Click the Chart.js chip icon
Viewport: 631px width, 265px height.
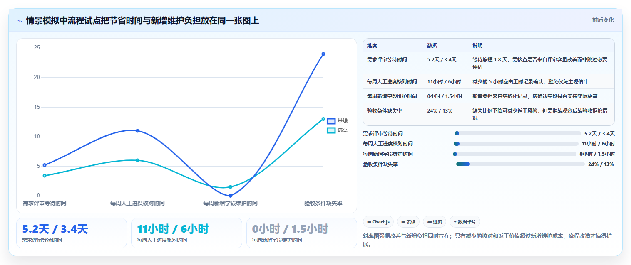(369, 222)
